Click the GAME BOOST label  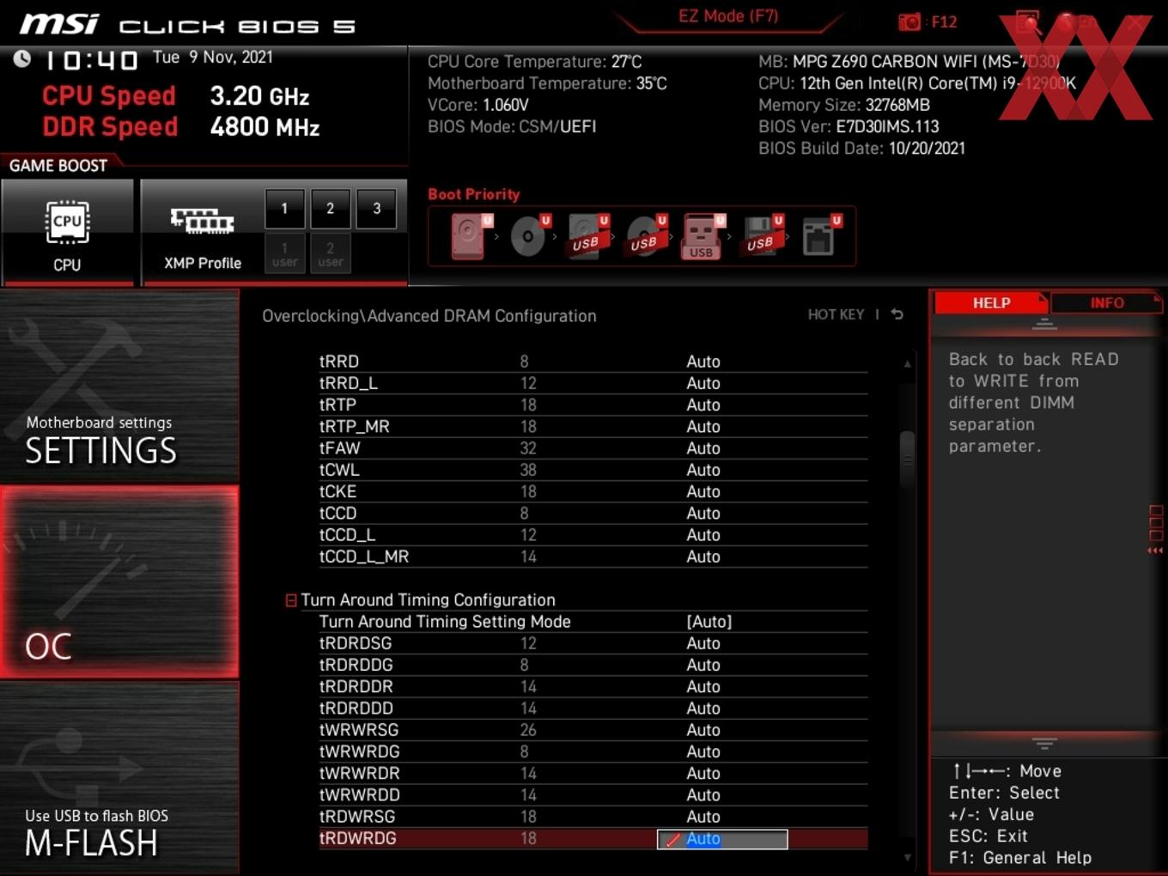[58, 166]
